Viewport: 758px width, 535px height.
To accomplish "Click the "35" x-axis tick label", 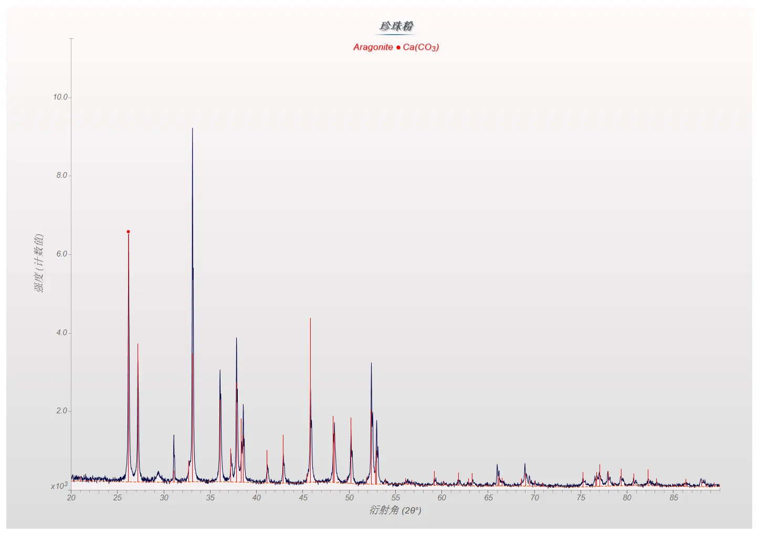I will click(x=210, y=497).
